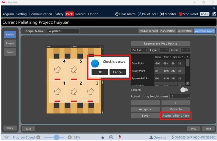Toggle the Bollard switch
Image resolution: width=217 pixels, height=141 pixels.
coord(184,90)
